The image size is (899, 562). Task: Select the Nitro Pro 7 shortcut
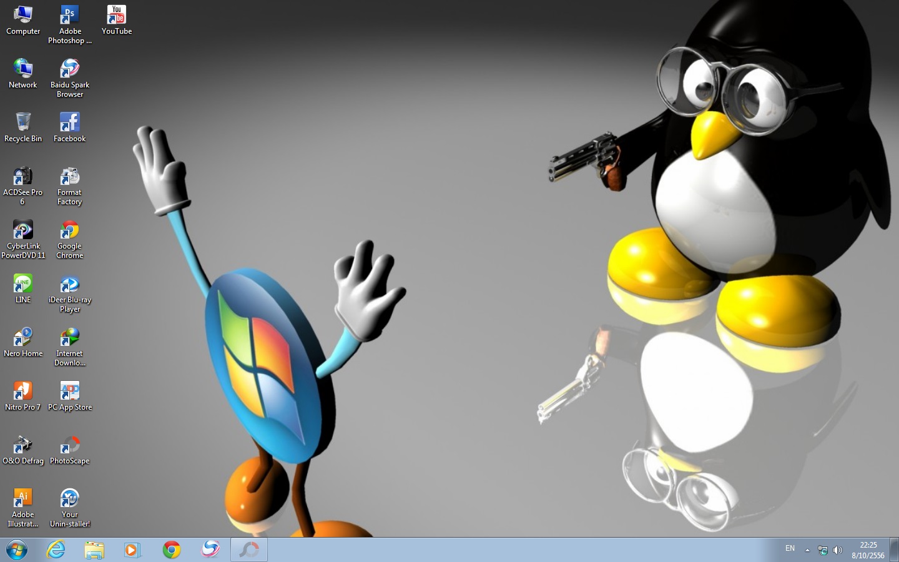(x=23, y=396)
